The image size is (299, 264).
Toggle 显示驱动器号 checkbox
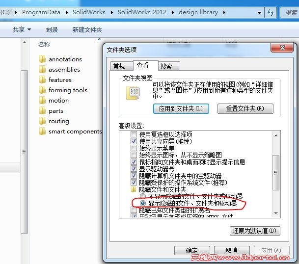(x=134, y=168)
